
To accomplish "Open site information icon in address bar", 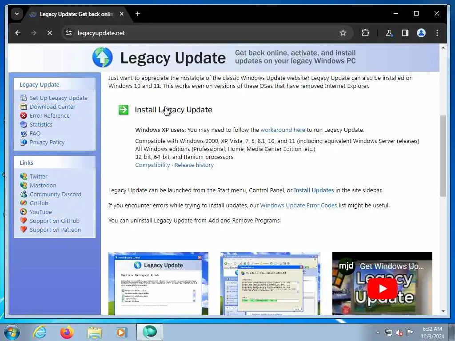I will [x=69, y=33].
